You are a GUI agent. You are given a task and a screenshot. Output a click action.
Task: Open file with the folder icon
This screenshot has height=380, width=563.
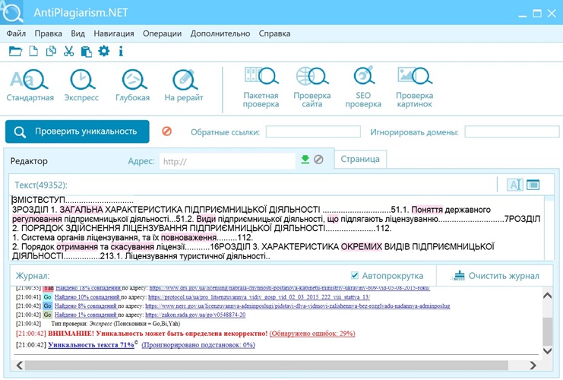pyautogui.click(x=15, y=52)
